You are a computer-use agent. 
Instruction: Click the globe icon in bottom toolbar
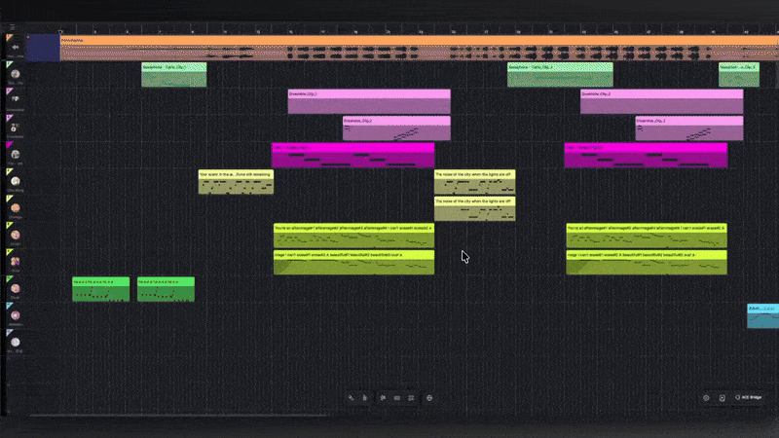pos(428,397)
